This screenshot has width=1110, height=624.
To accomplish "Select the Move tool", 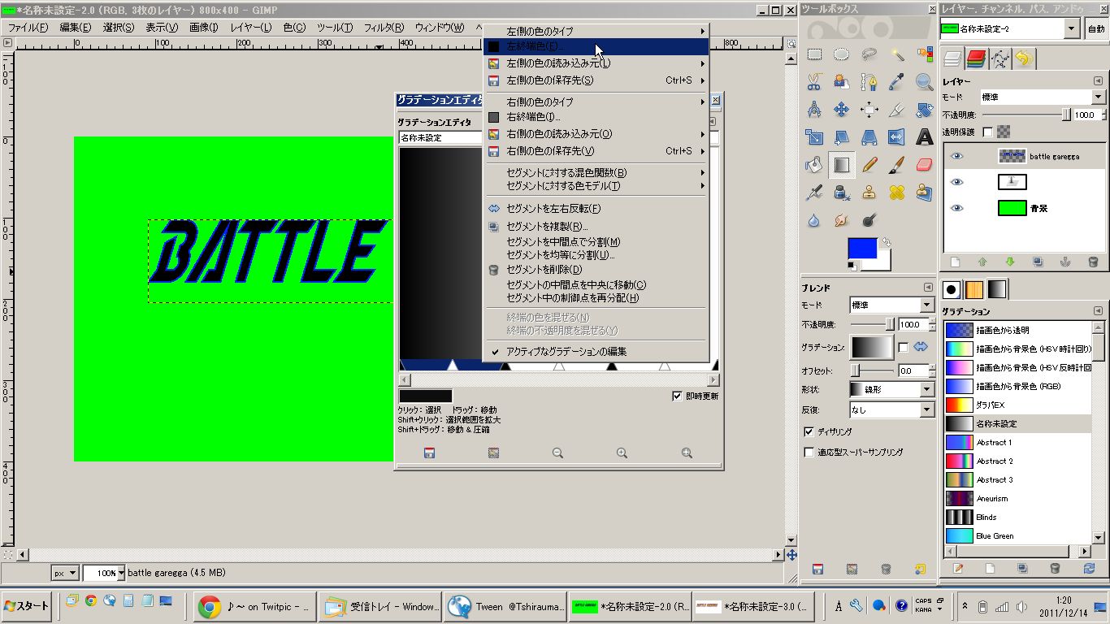I will [x=842, y=110].
